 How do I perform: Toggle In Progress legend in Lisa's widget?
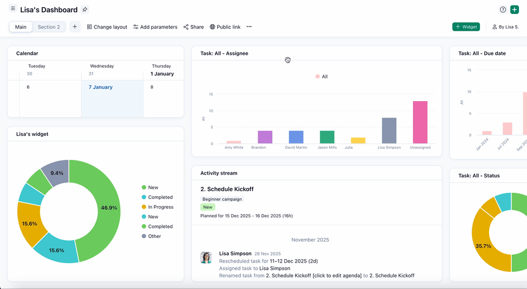[160, 207]
